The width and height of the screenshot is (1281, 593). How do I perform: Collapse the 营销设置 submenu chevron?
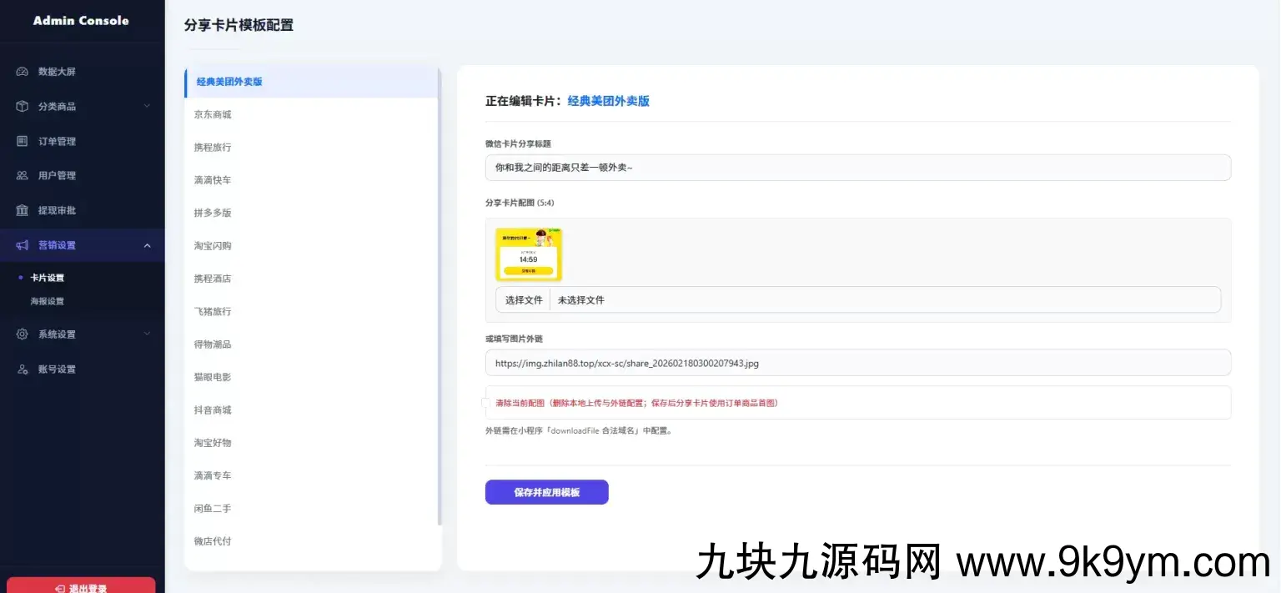[148, 245]
